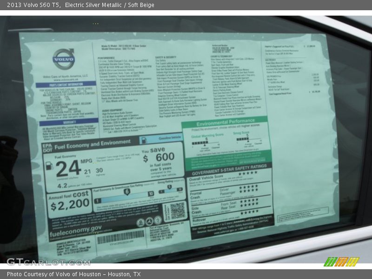Click the large '24' combined MPG figure
The height and width of the screenshot is (279, 372).
tap(68, 168)
